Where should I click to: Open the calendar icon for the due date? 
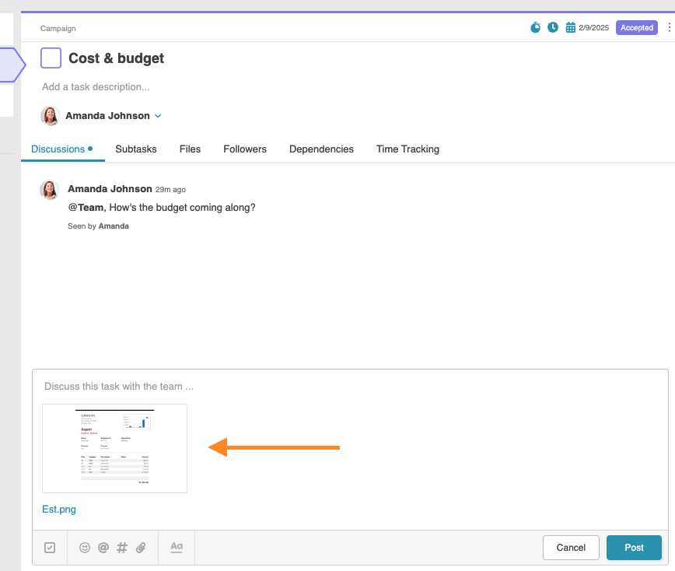[571, 28]
